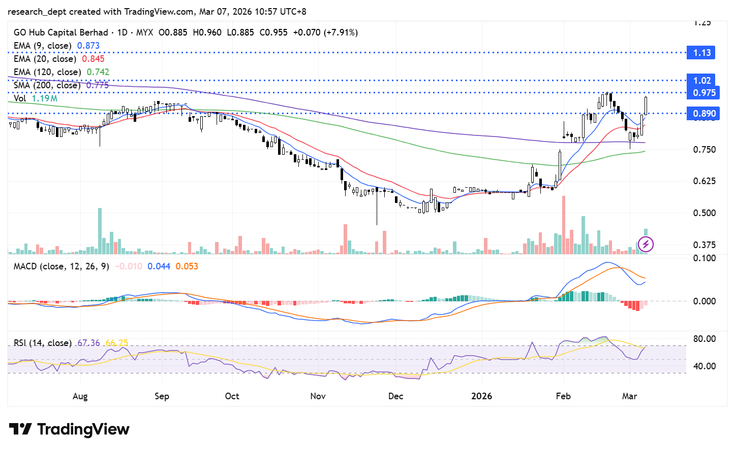Click the latest white candlestick on chart

(x=646, y=106)
